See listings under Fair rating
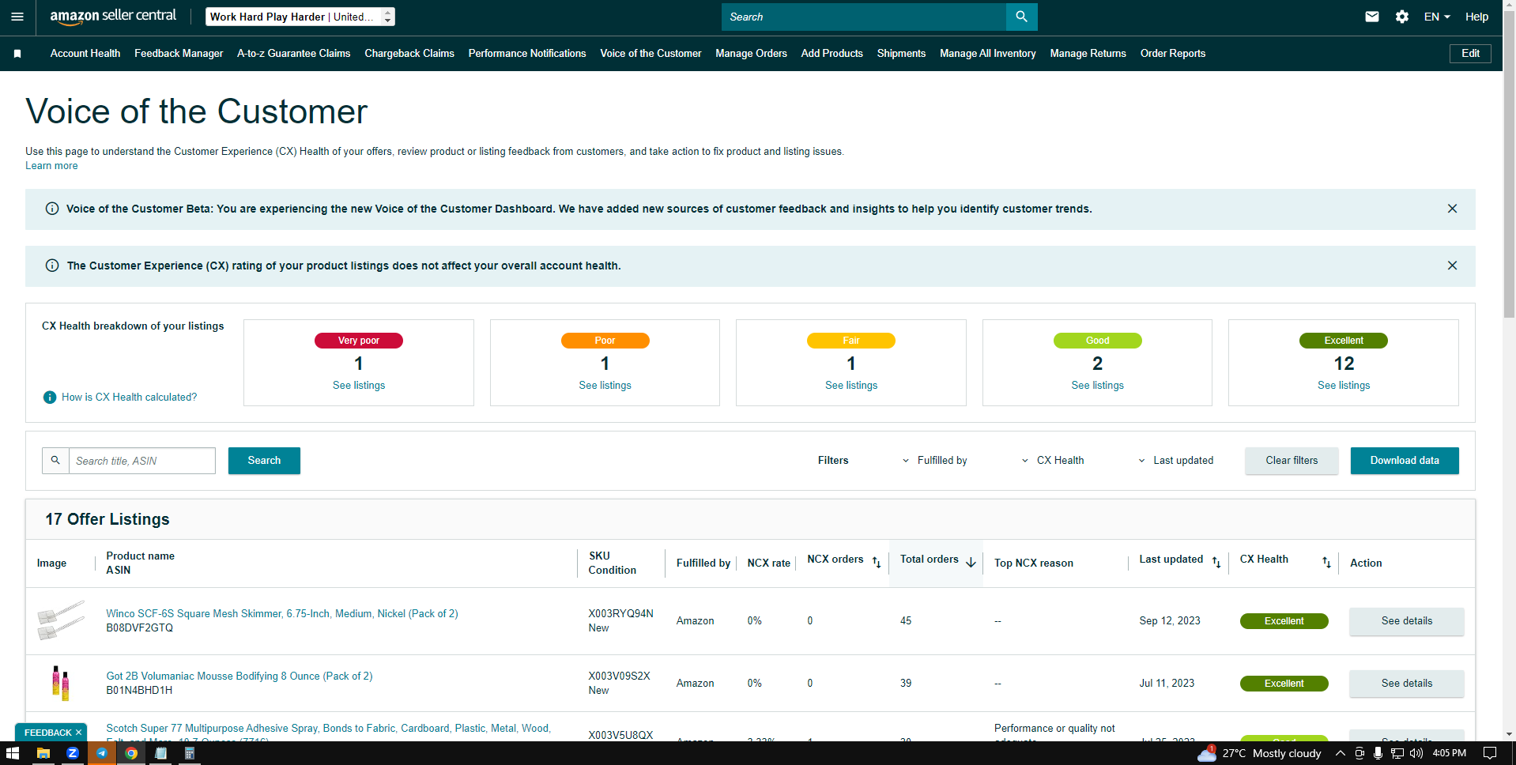This screenshot has width=1516, height=765. (851, 386)
